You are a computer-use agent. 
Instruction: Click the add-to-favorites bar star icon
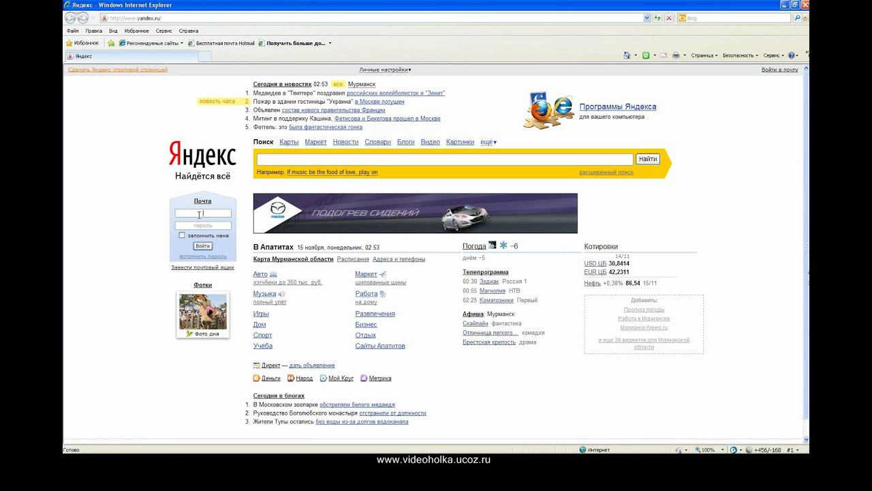pos(111,43)
